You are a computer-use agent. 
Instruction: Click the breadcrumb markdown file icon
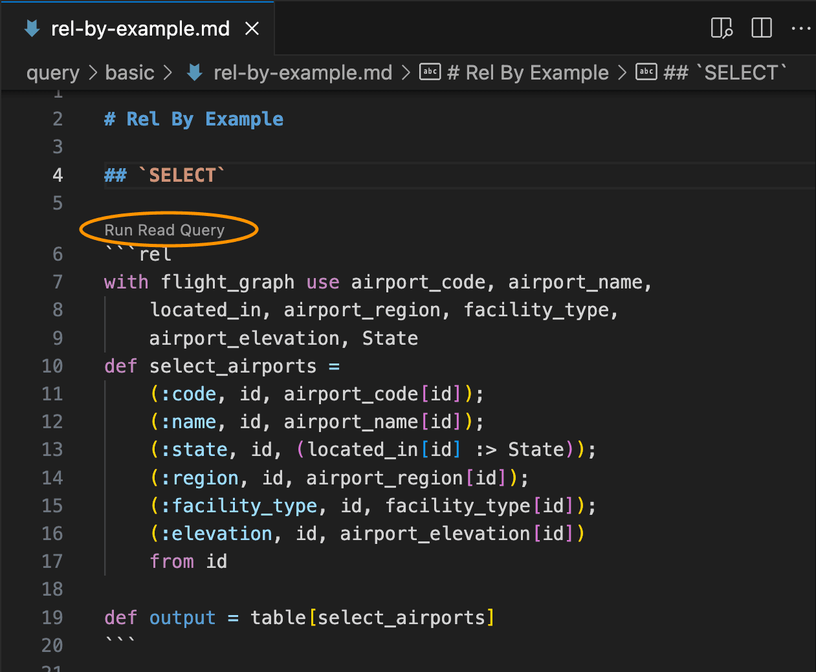(x=195, y=72)
